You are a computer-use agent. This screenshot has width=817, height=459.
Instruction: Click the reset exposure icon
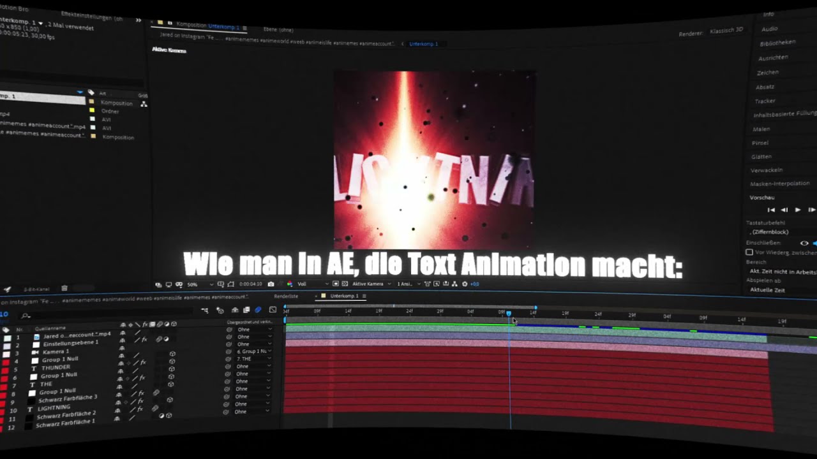pos(465,284)
